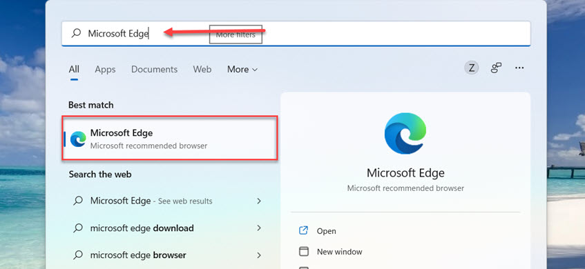Open the Z user account avatar
Viewport: 585px width, 269px height.
click(472, 68)
